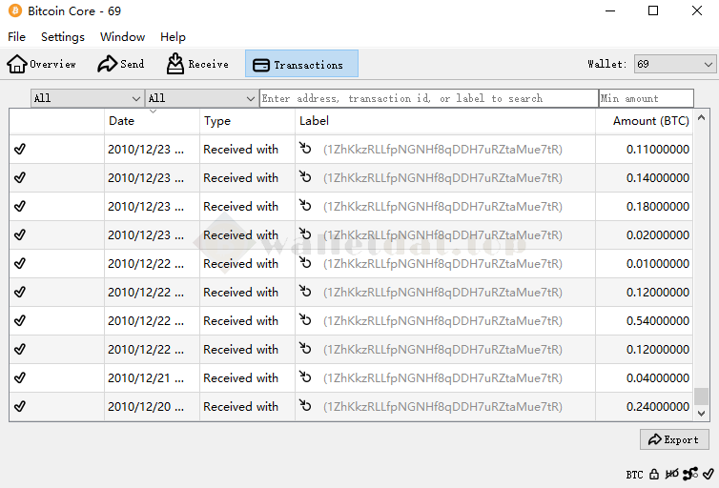This screenshot has width=719, height=488.
Task: Go to the Receive tab
Action: (197, 64)
